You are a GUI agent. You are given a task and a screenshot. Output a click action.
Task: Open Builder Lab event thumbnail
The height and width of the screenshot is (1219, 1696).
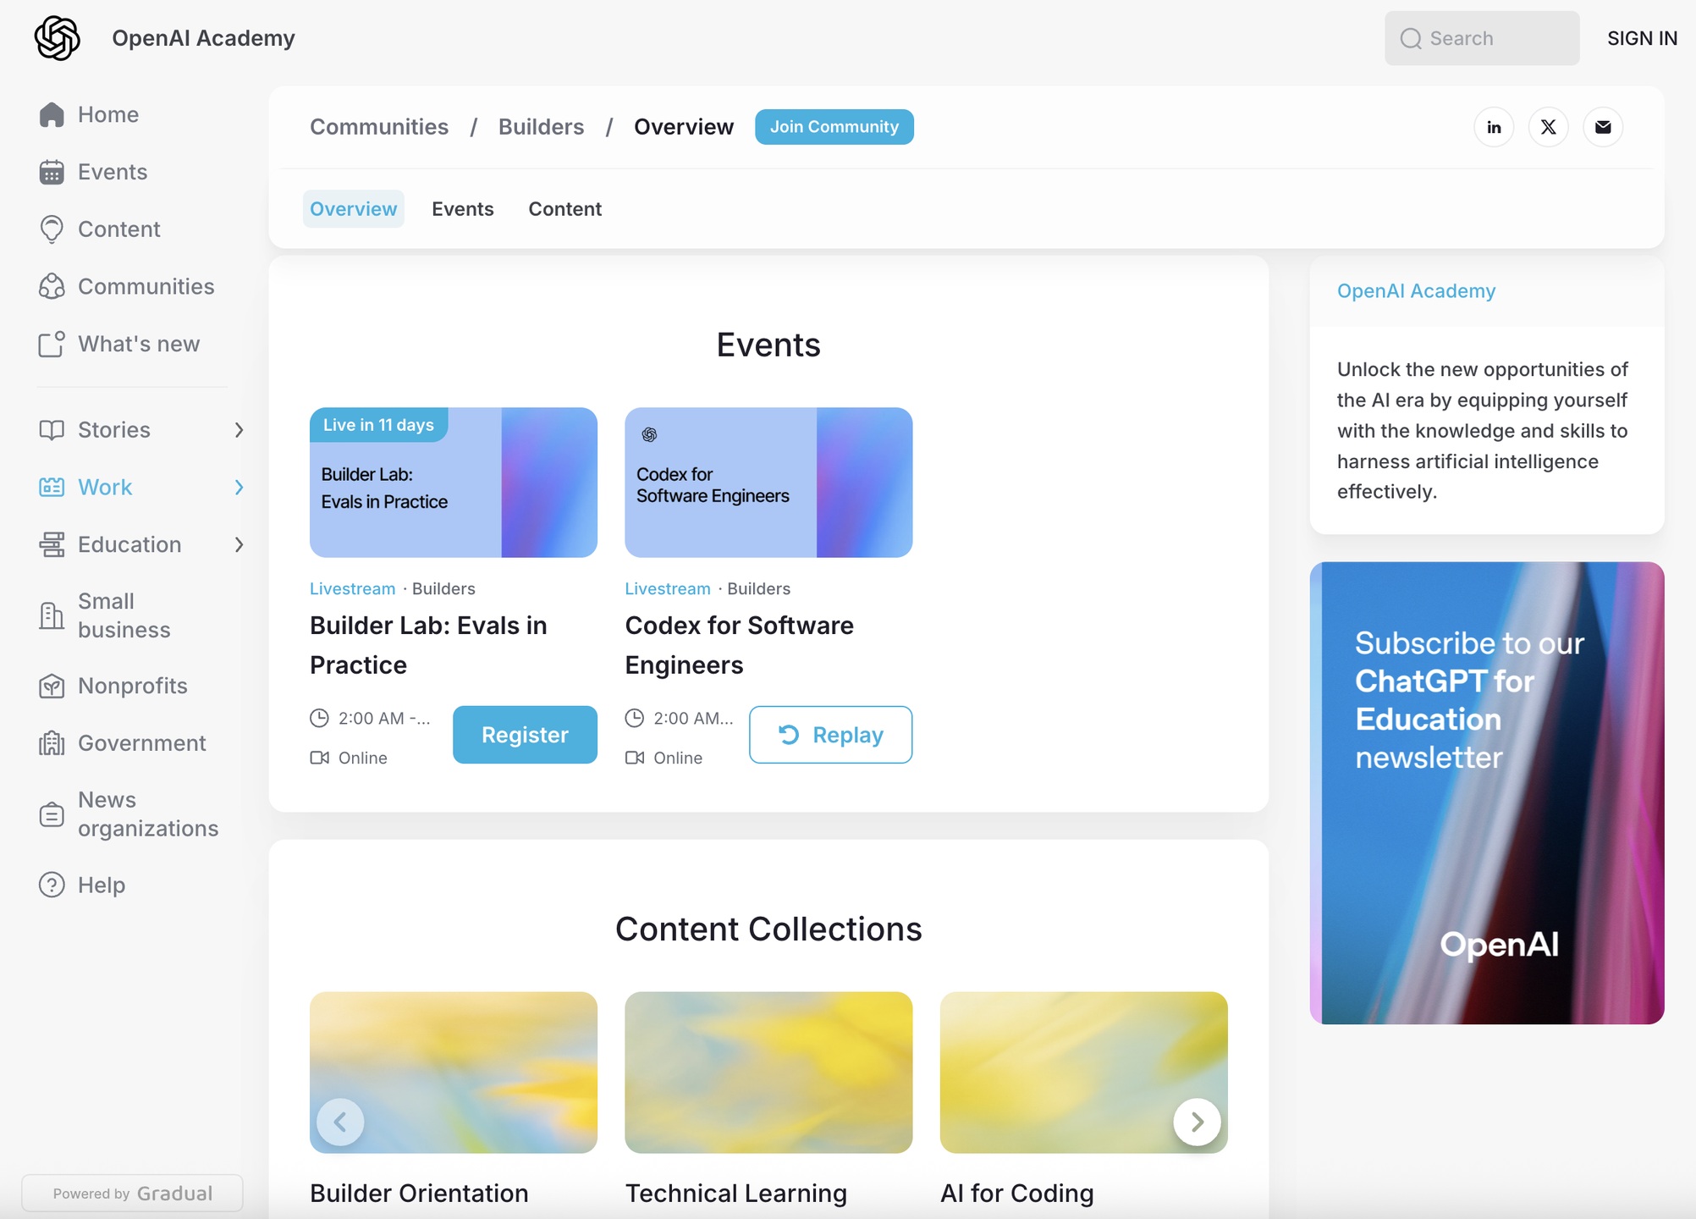click(454, 483)
